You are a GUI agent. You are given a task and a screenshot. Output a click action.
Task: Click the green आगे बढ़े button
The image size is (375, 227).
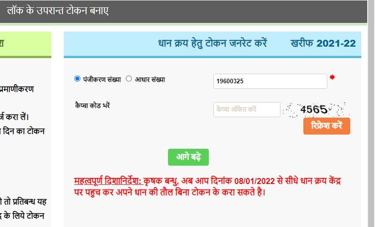tap(188, 157)
